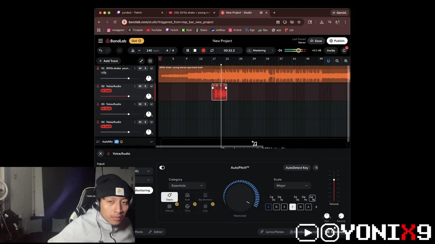
Task: Toggle the loop cycle icon
Action: [212, 50]
